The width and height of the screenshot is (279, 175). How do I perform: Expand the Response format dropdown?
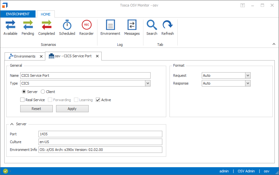[248, 83]
